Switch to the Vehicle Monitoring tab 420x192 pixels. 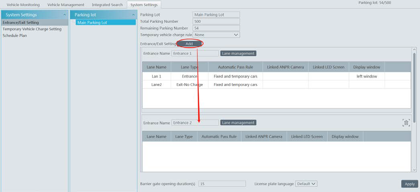(23, 5)
